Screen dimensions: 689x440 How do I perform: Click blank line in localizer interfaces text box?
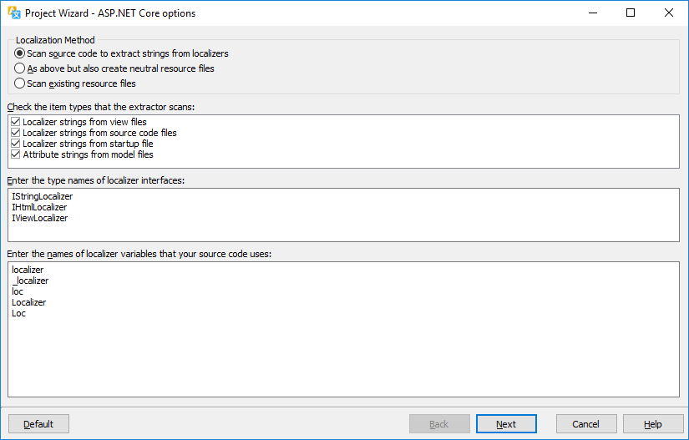click(343, 230)
